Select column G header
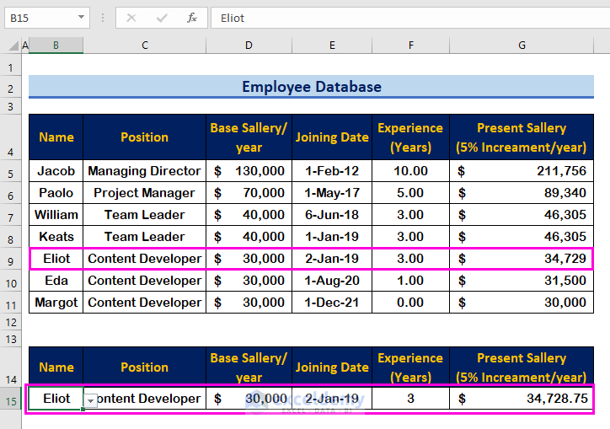610x429 pixels. point(522,46)
